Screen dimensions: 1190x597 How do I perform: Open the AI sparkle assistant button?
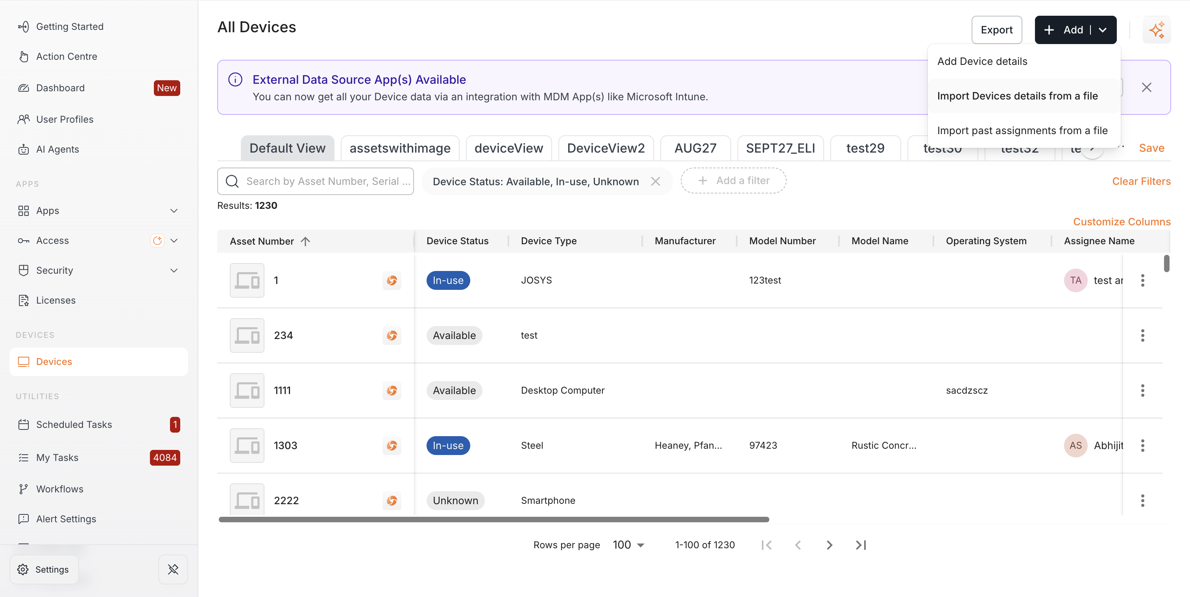pyautogui.click(x=1156, y=30)
